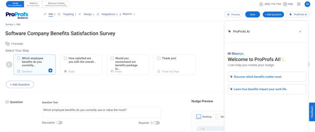Click the Desktop monitor icon in Nudge Preview
Viewport: 315px width, 132px height.
[198, 117]
